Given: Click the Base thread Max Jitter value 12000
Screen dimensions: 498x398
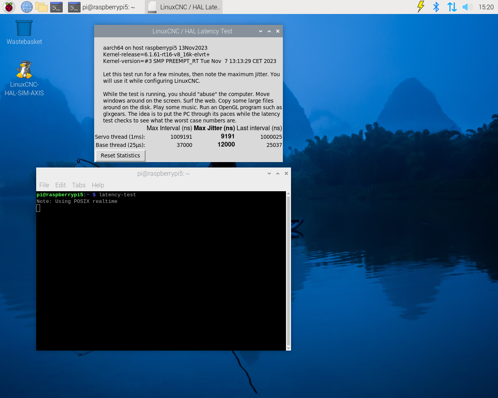Looking at the screenshot, I should [x=226, y=145].
